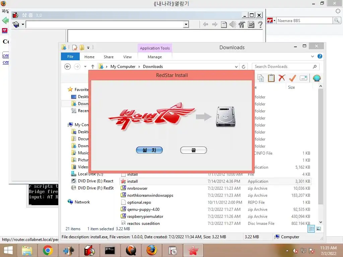This screenshot has width=343, height=257.
Task: Refresh the Downloads folder
Action: [x=244, y=67]
